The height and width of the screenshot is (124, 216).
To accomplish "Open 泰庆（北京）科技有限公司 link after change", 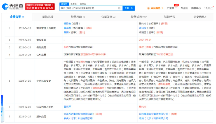I will point(153,118).
